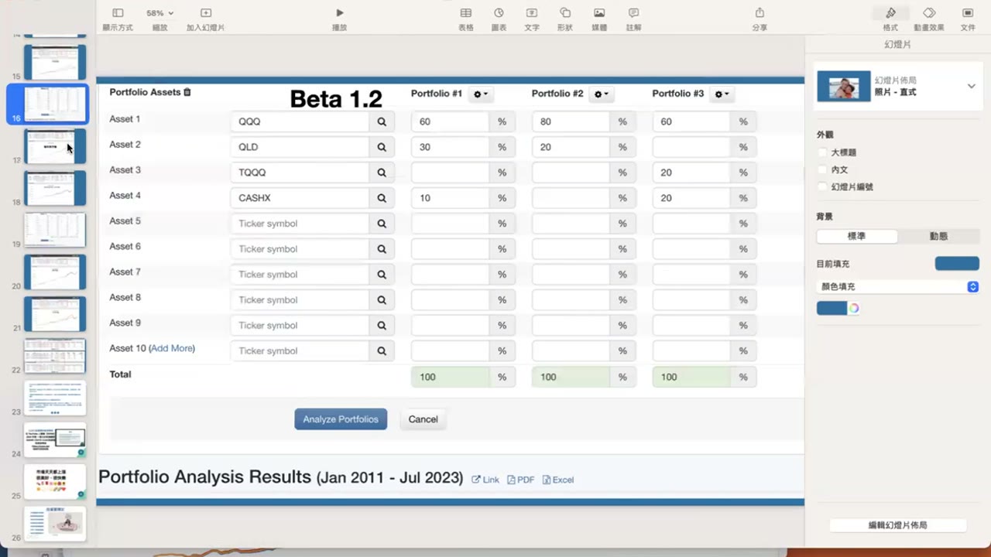The width and height of the screenshot is (991, 557).
Task: Enable the 幻燈片編號 (Slide Number) checkbox
Action: (823, 186)
